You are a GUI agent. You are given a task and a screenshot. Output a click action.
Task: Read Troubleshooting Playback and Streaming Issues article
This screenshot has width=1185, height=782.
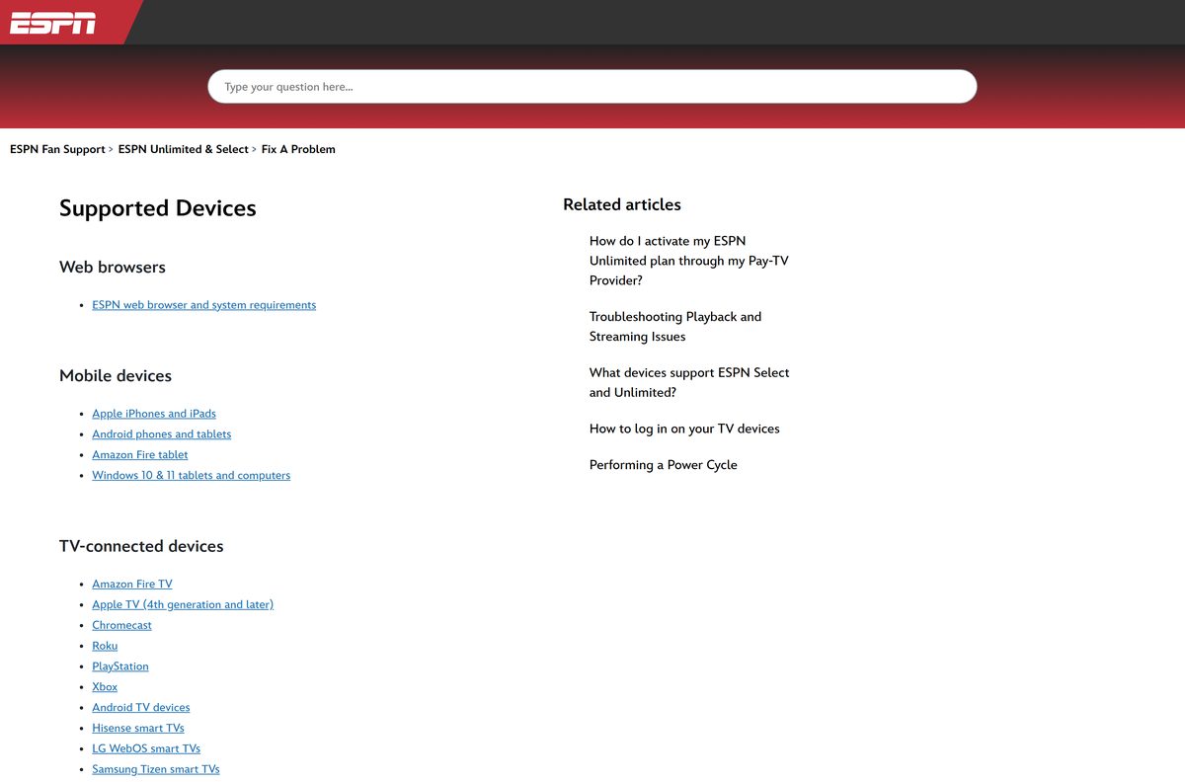click(675, 327)
